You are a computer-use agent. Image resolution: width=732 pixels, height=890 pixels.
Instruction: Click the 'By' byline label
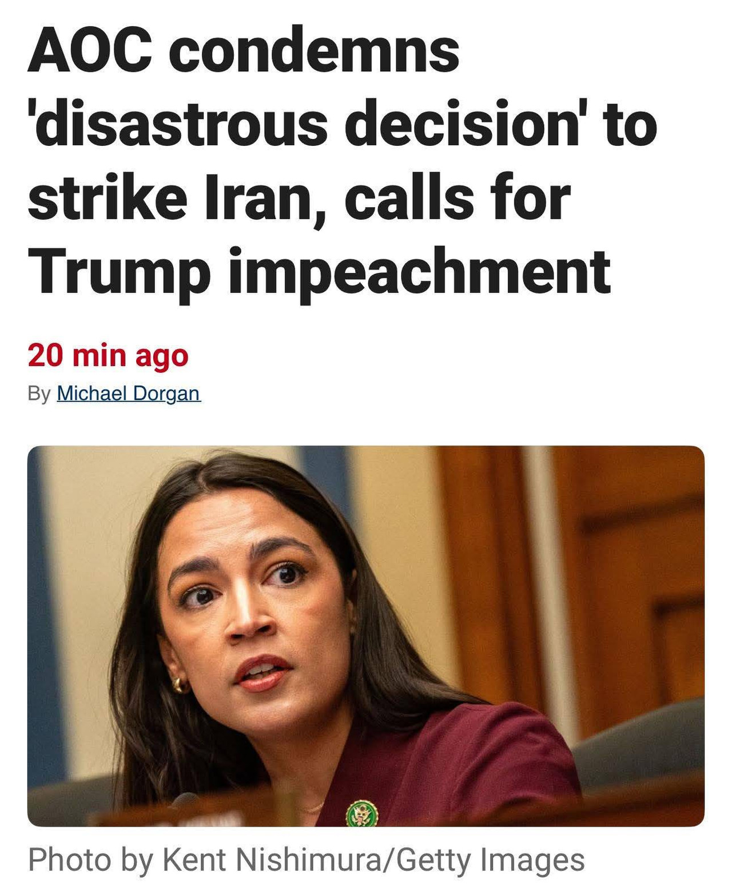tap(39, 394)
